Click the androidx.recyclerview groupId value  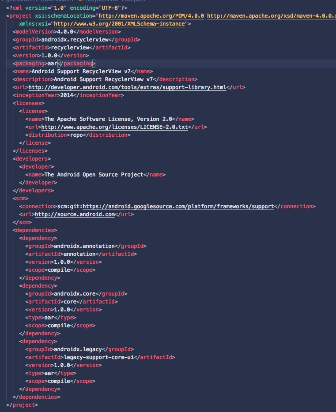[x=75, y=40]
